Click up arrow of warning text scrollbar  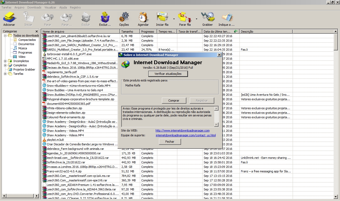[x=216, y=108]
